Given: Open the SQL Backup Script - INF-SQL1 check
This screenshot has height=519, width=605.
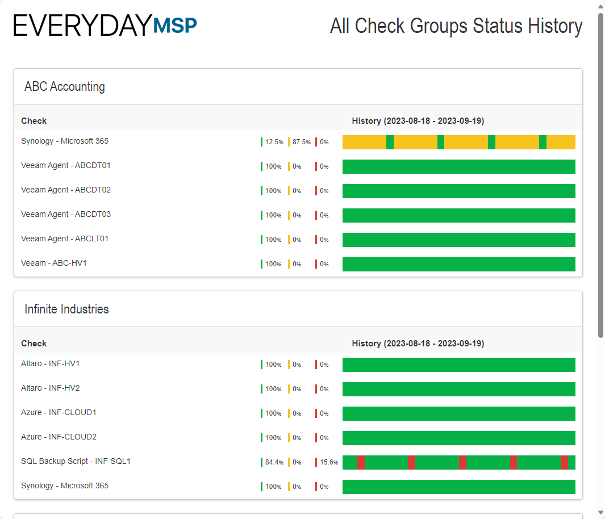Looking at the screenshot, I should click(x=76, y=461).
